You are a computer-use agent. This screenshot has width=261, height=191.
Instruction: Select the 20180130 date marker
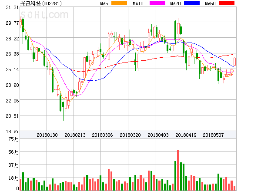tap(47, 135)
